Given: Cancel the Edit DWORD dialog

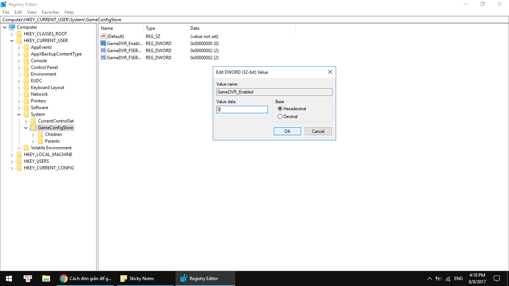Looking at the screenshot, I should point(318,131).
